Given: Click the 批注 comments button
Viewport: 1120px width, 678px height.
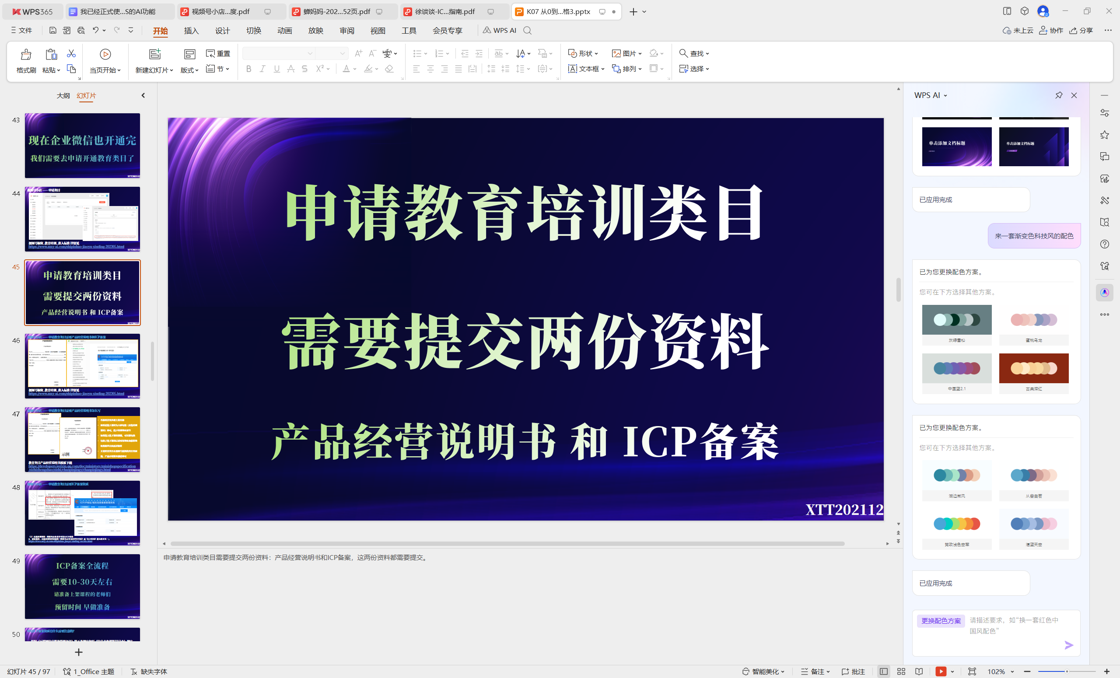Looking at the screenshot, I should (x=853, y=671).
